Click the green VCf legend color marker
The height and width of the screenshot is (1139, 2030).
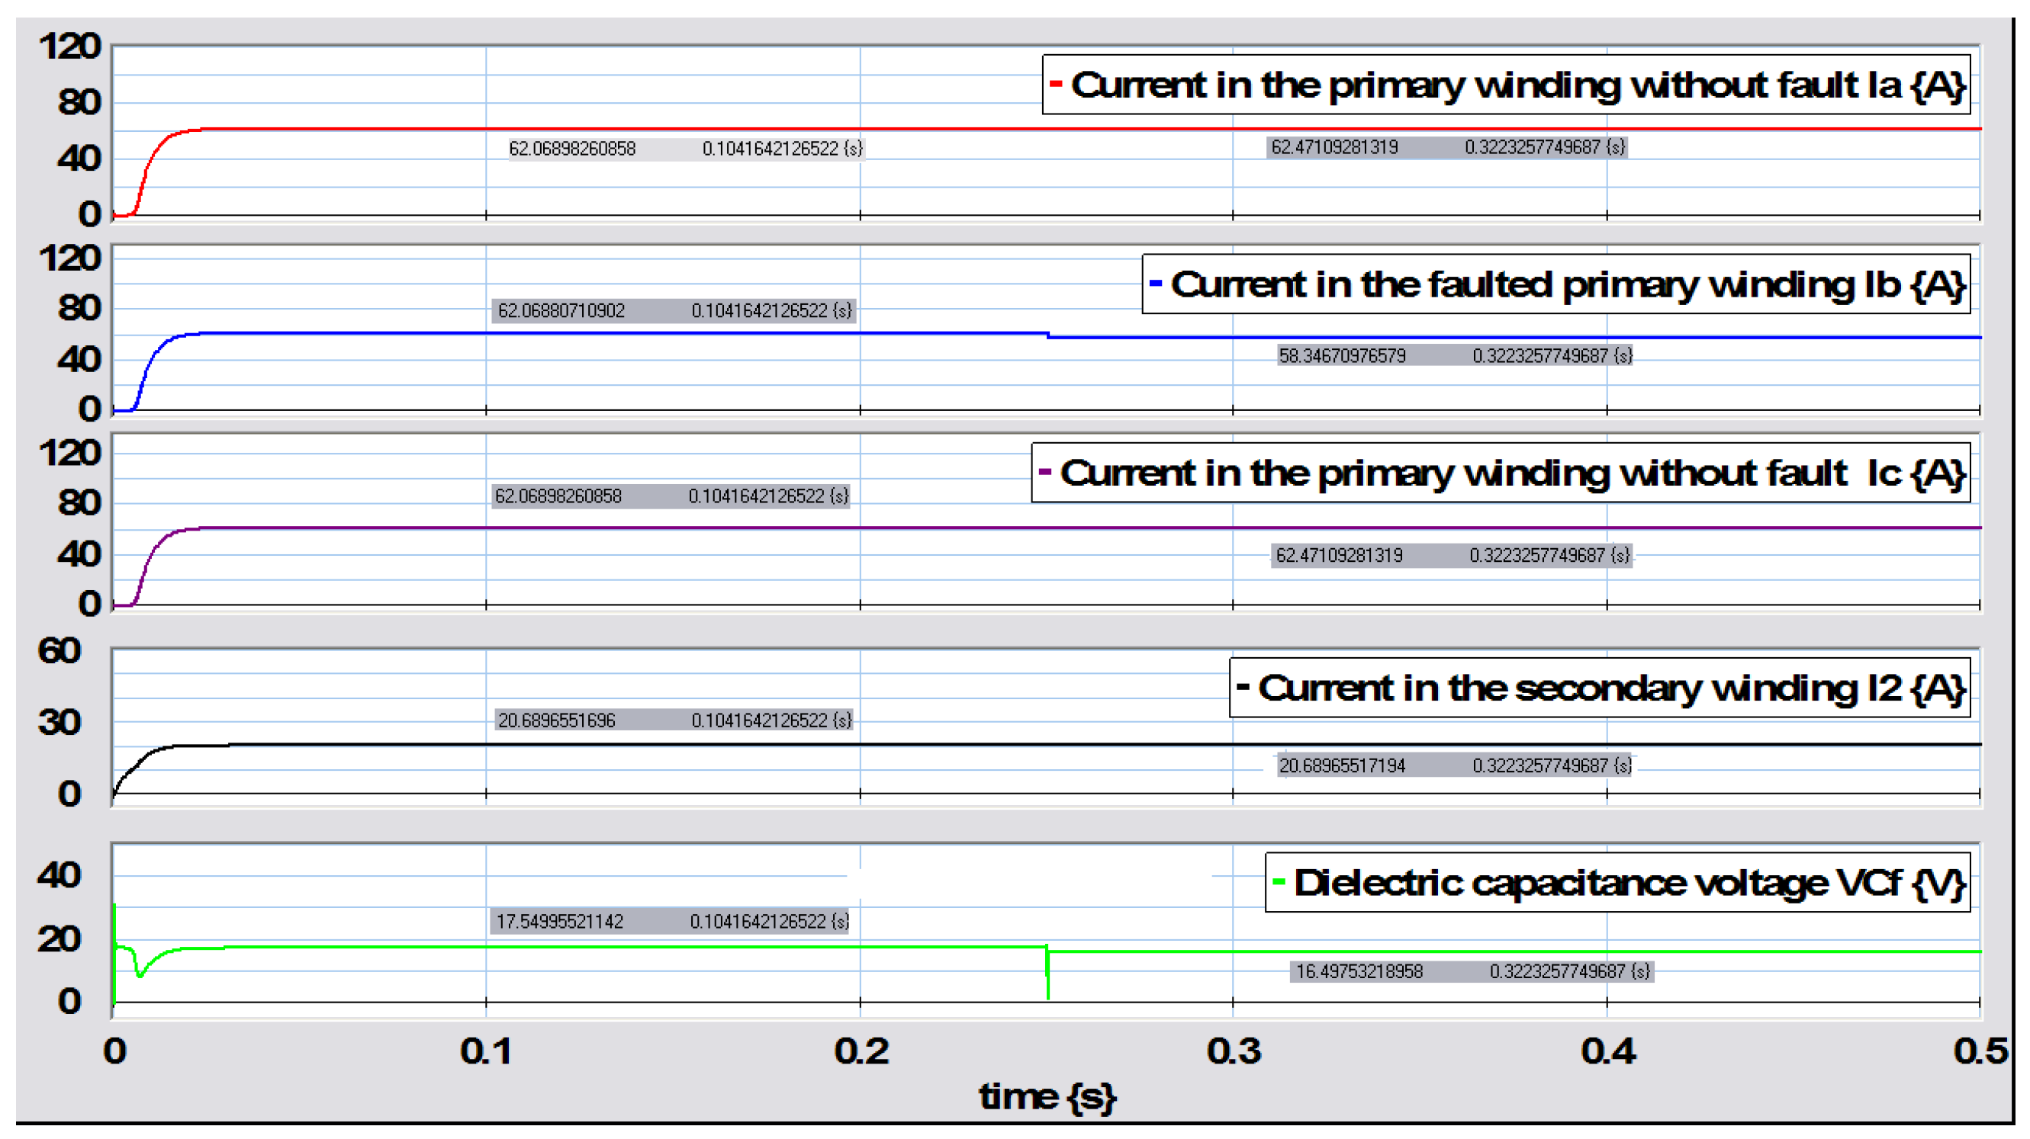click(x=1279, y=881)
